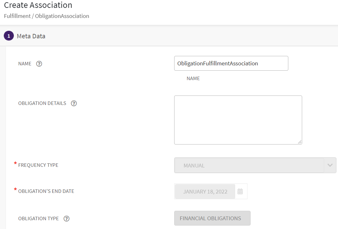Click the Obligation Type field label
Screen dimensions: 338x229
click(38, 219)
